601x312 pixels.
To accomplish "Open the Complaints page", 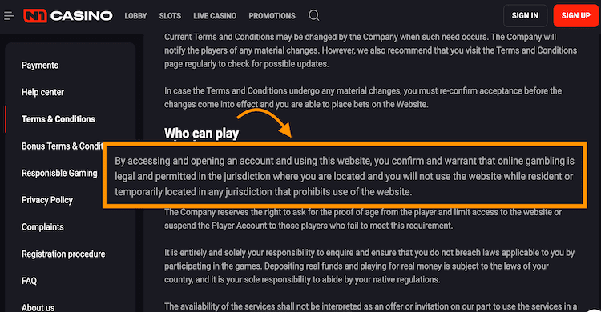I will click(x=42, y=227).
